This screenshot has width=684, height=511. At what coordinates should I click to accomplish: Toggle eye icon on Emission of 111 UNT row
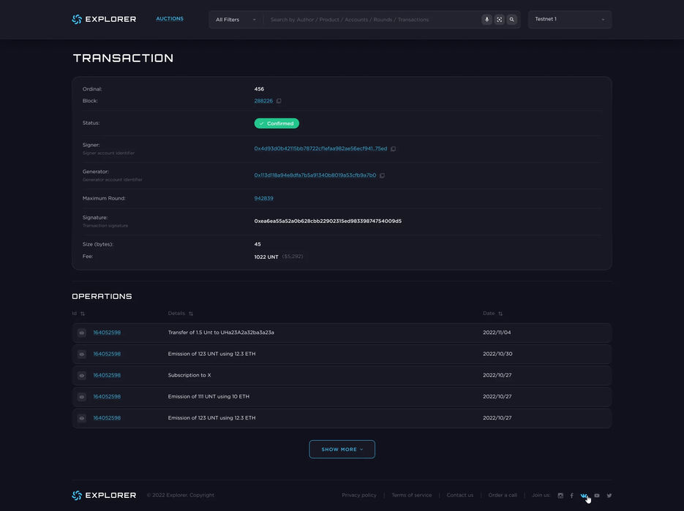tap(82, 397)
